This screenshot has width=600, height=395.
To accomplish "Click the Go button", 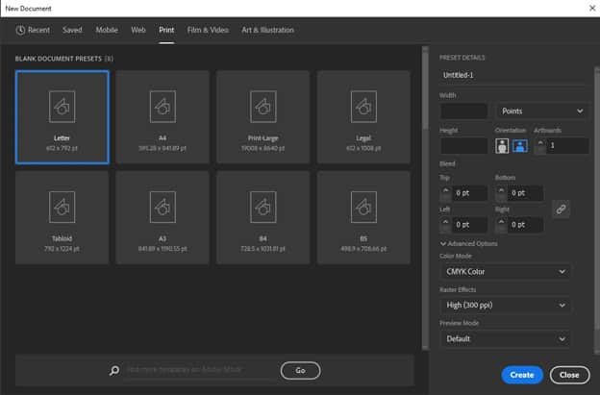I will (x=300, y=371).
